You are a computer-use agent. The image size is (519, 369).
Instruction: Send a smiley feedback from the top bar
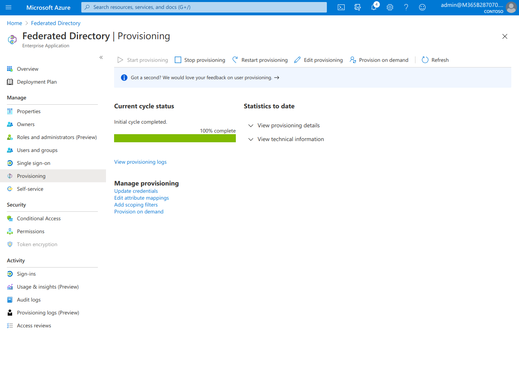point(422,7)
